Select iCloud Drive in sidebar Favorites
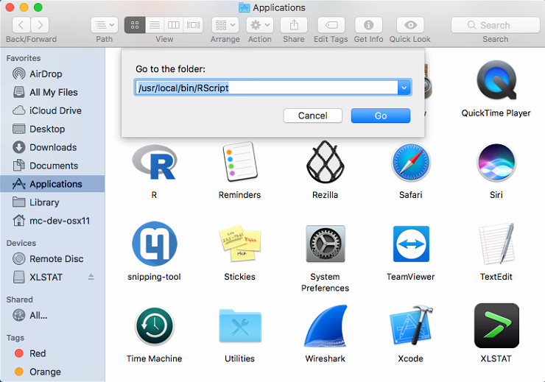Image resolution: width=545 pixels, height=382 pixels. 55,110
